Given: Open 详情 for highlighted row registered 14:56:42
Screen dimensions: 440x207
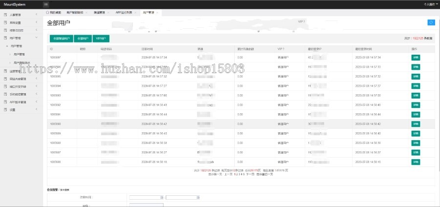Looking at the screenshot, I should click(416, 124).
